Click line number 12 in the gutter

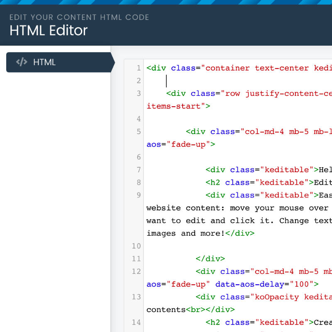(137, 271)
